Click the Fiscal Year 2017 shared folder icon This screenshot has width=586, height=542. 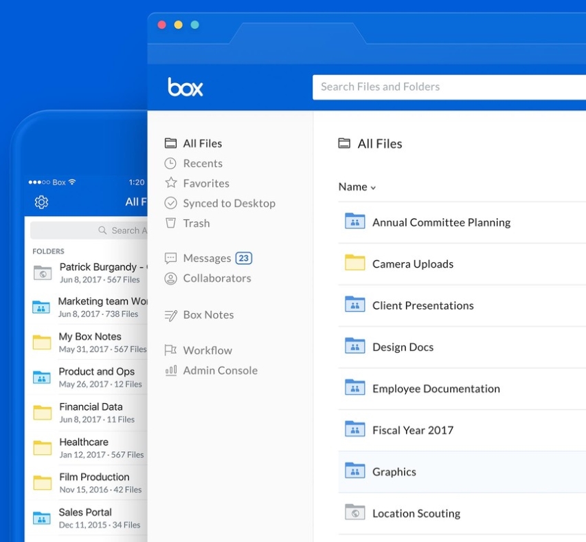point(354,429)
